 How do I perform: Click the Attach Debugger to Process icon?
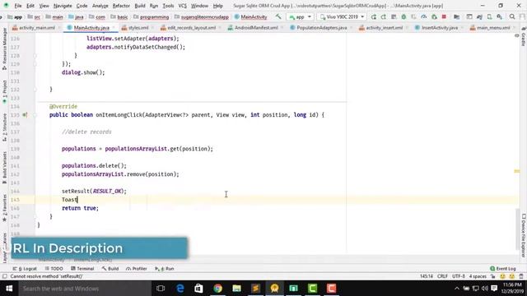[x=434, y=16]
